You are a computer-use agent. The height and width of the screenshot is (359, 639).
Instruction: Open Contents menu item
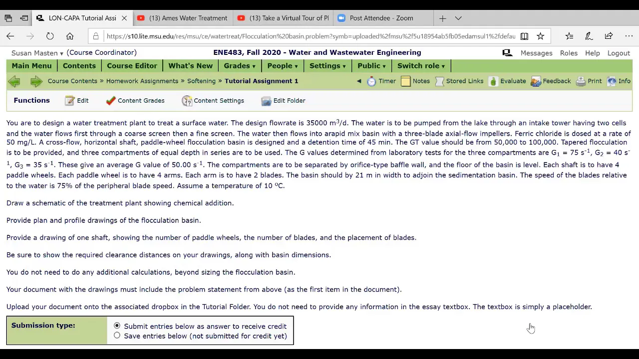click(x=79, y=66)
